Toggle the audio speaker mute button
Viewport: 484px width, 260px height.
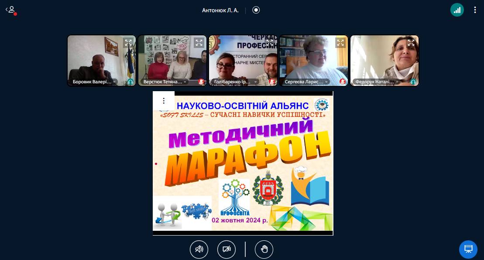tap(199, 250)
